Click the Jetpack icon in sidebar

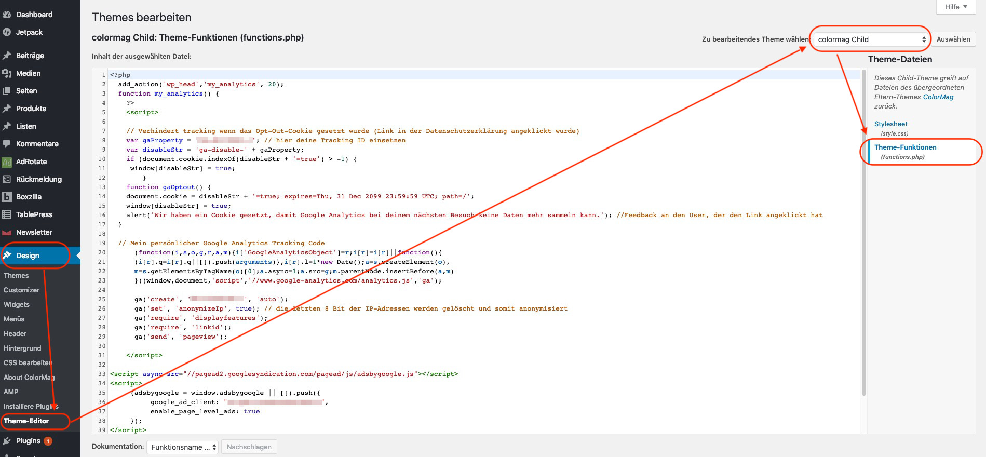coord(7,32)
